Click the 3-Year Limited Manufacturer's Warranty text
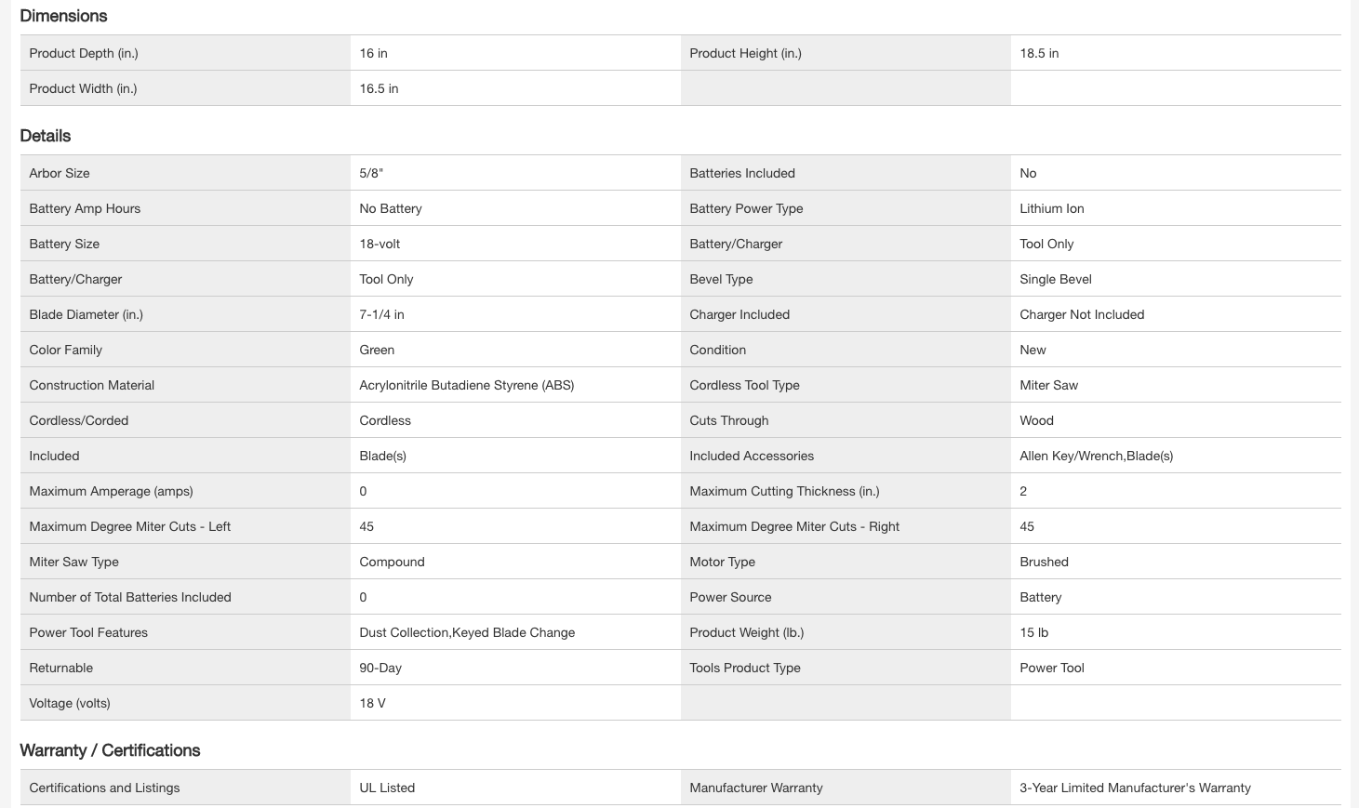Screen dimensions: 1359x808 pyautogui.click(x=1135, y=788)
